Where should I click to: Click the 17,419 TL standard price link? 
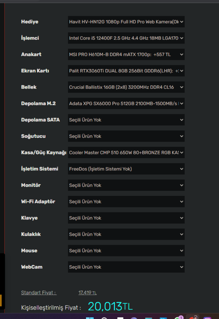point(87,292)
